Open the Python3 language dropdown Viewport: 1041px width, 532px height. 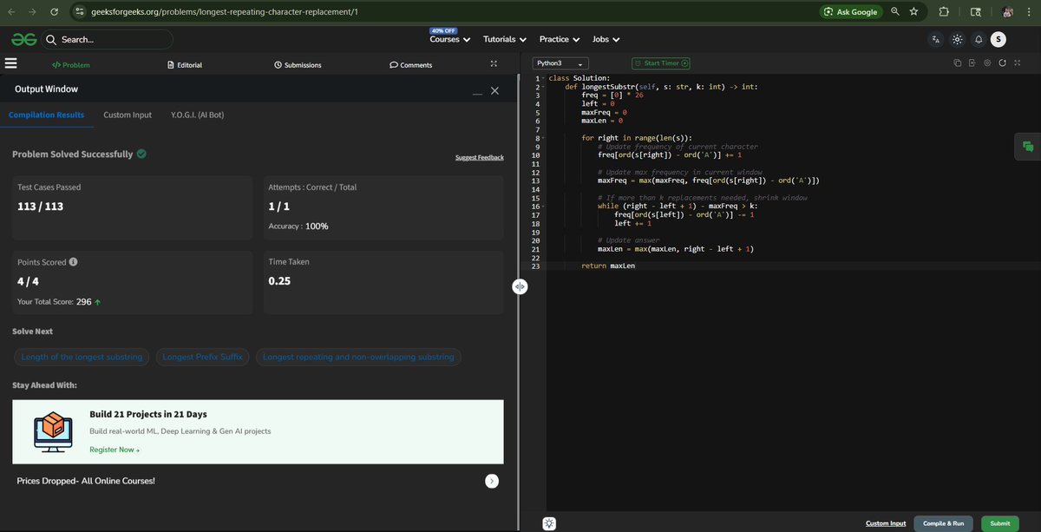pos(560,63)
